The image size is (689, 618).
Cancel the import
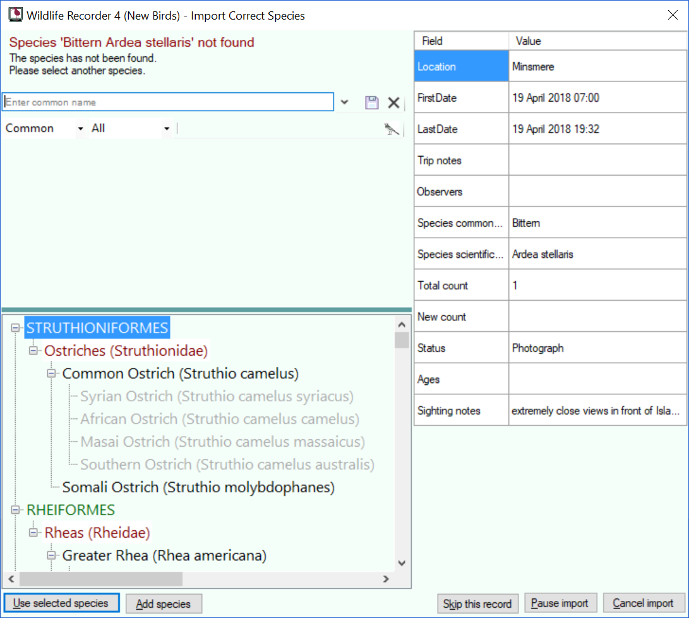point(644,603)
